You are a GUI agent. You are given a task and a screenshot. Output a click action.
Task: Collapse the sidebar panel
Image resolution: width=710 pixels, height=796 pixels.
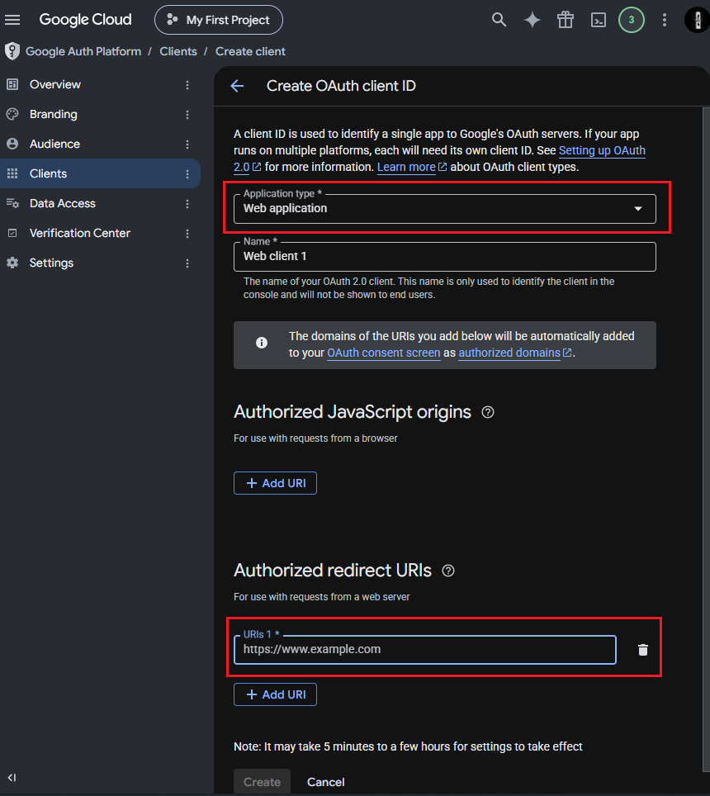click(12, 777)
